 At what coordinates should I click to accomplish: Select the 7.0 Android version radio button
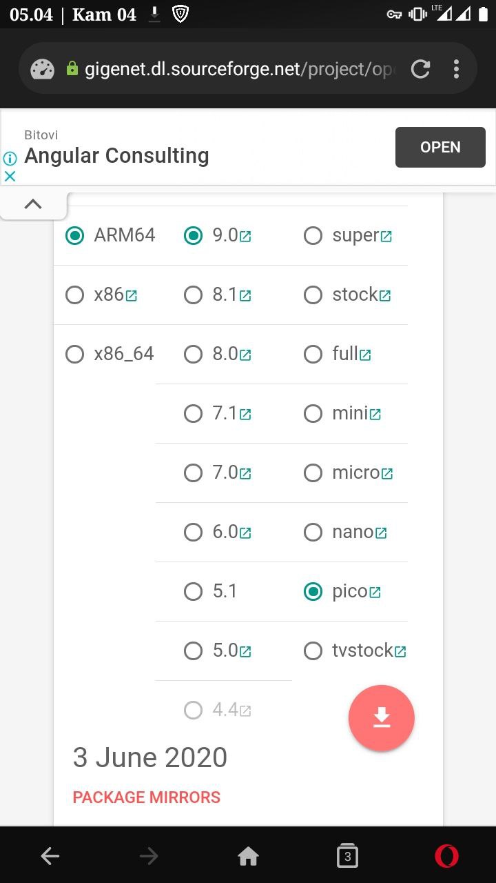point(193,473)
